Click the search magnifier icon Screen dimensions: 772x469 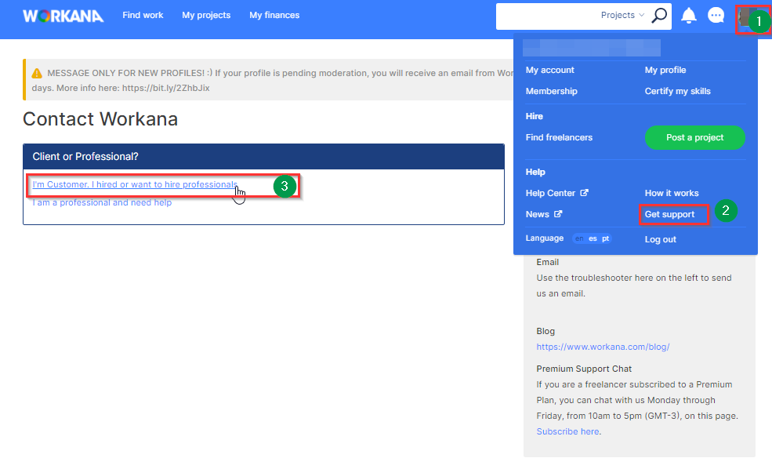[659, 15]
